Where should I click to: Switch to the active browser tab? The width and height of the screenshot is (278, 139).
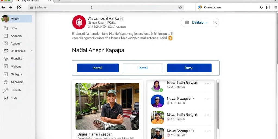click(33, 1)
